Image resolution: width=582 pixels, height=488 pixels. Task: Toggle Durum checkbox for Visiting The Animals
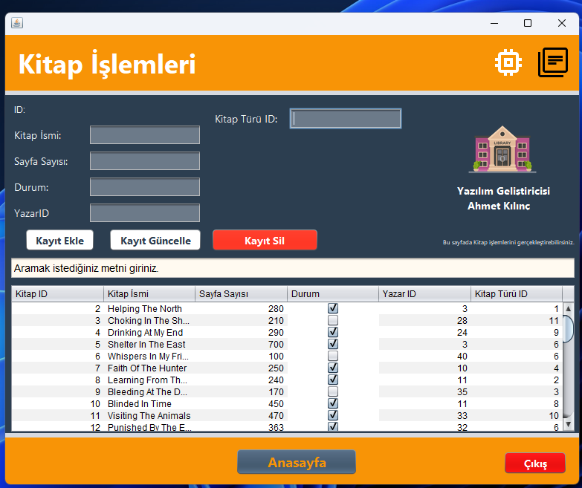click(x=333, y=415)
